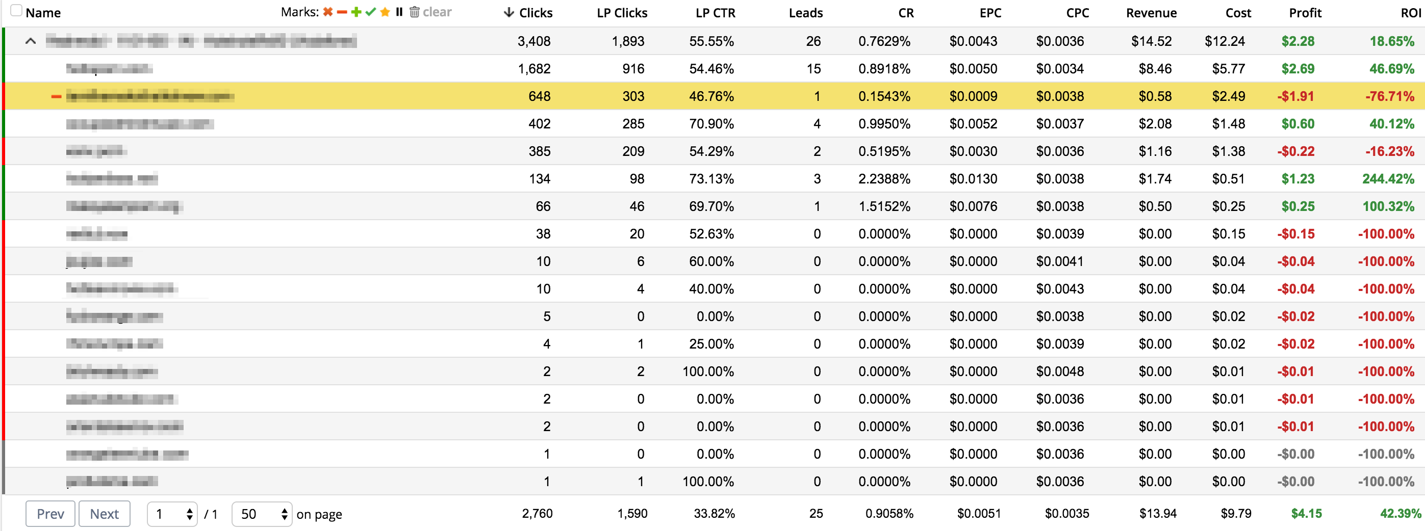Sort by the CPC column header
Image resolution: width=1425 pixels, height=531 pixels.
tap(1078, 13)
